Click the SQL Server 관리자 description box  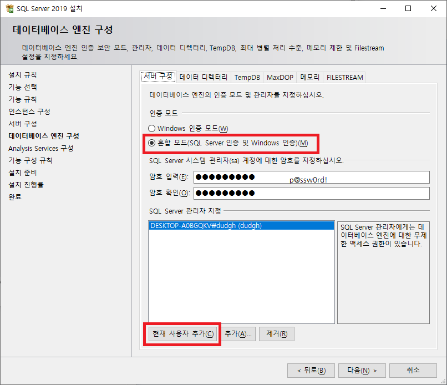(383, 272)
